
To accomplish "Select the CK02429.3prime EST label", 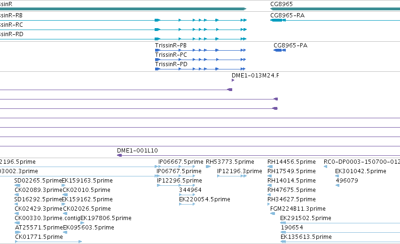I will (x=39, y=209).
